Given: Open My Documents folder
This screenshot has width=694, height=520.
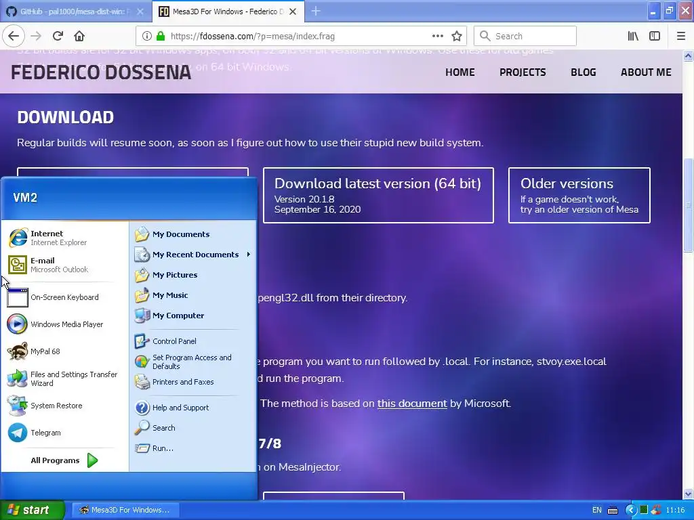Looking at the screenshot, I should click(192, 234).
